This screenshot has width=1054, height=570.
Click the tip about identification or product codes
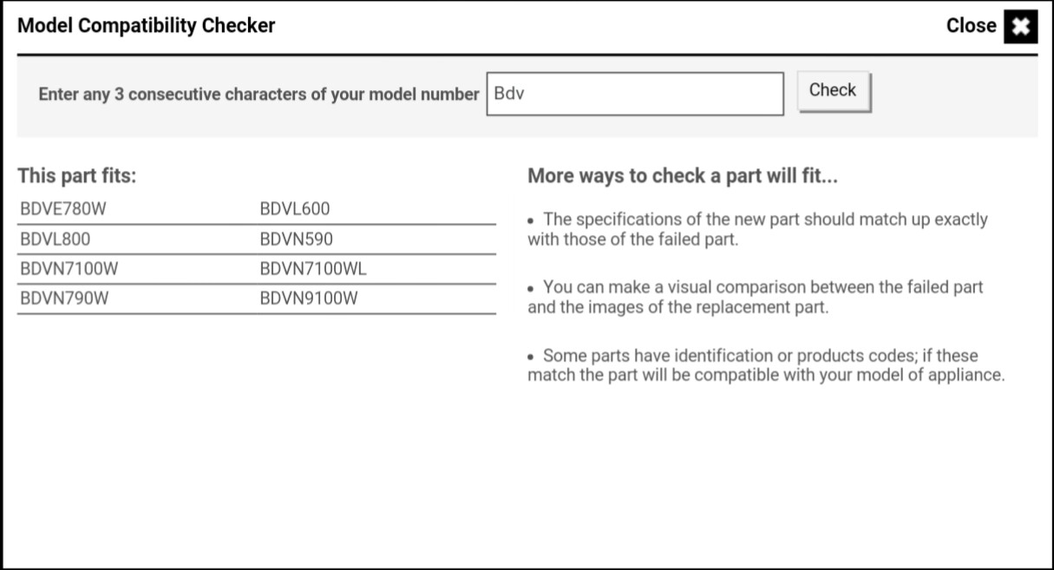click(765, 366)
